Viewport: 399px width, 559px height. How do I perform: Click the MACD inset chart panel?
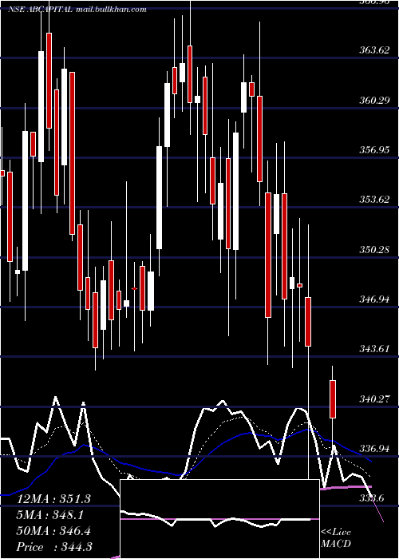coord(219,519)
